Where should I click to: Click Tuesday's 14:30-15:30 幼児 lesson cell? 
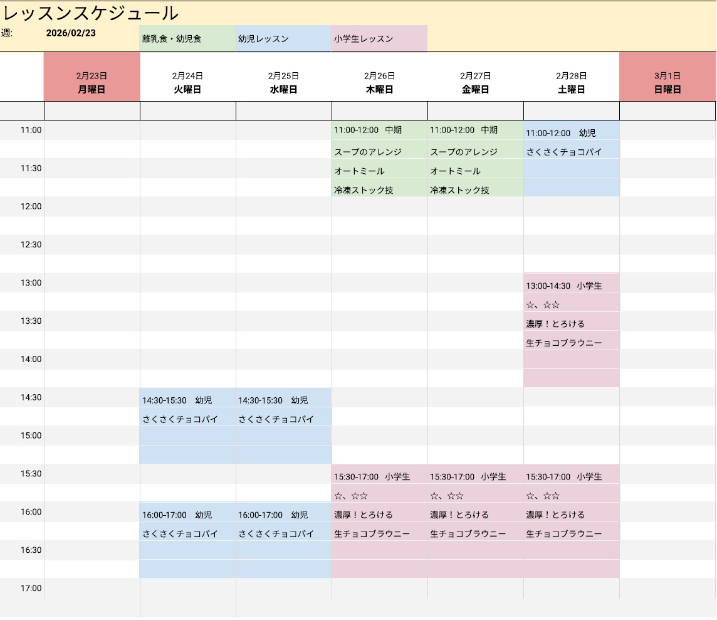coord(187,400)
